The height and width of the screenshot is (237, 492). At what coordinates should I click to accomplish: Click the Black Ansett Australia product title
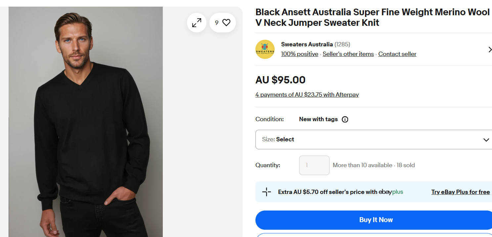(372, 17)
